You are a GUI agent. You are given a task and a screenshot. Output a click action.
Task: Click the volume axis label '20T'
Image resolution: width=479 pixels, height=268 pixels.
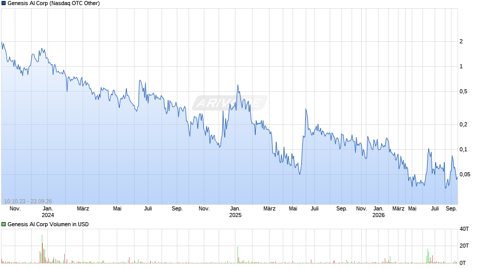[x=464, y=246]
